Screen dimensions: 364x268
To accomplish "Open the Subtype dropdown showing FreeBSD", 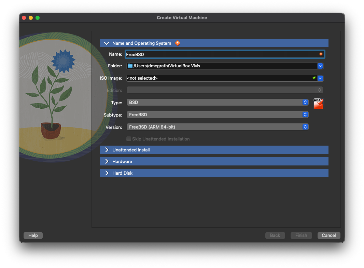I will click(218, 115).
